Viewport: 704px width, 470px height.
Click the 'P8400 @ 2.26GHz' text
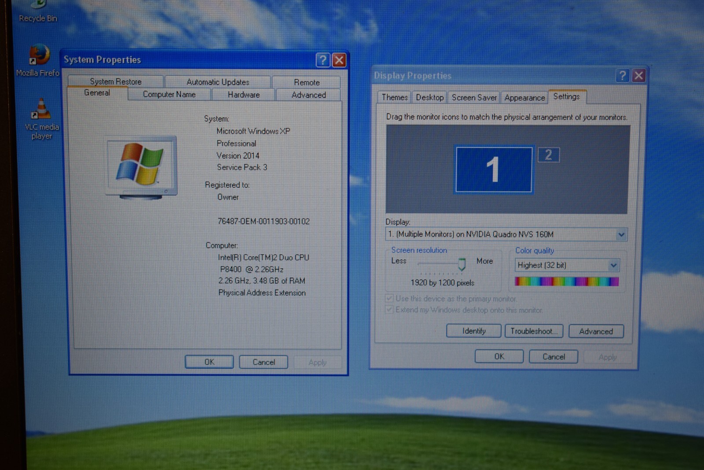(x=252, y=269)
